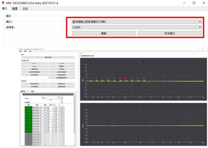Open the COM4 Bluetooth serial port dropdown
The image size is (208, 148).
pos(137,22)
